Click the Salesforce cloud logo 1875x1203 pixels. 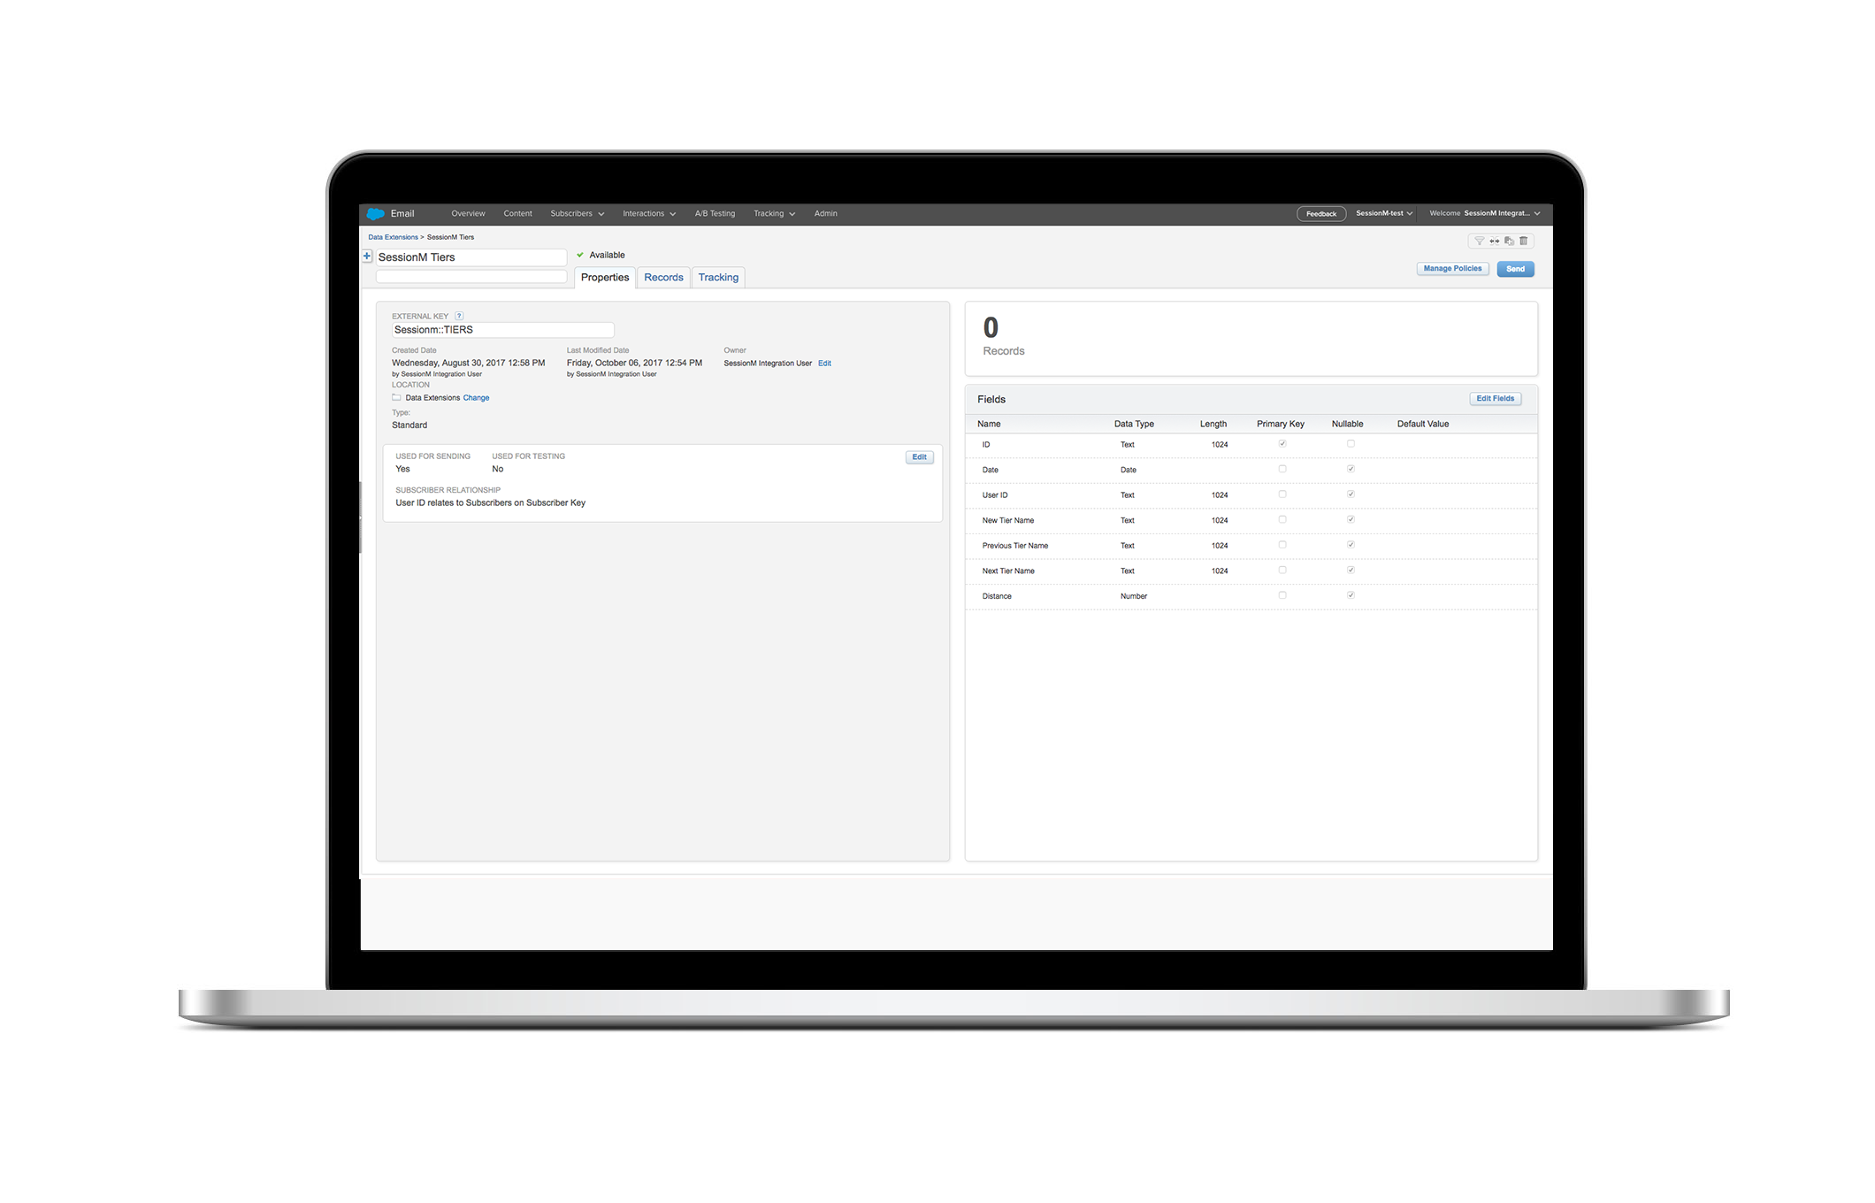pos(375,214)
